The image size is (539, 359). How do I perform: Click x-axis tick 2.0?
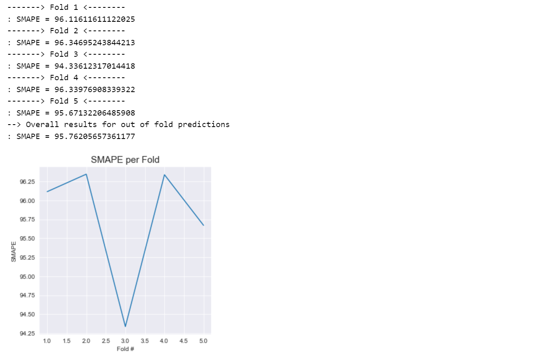pyautogui.click(x=86, y=341)
